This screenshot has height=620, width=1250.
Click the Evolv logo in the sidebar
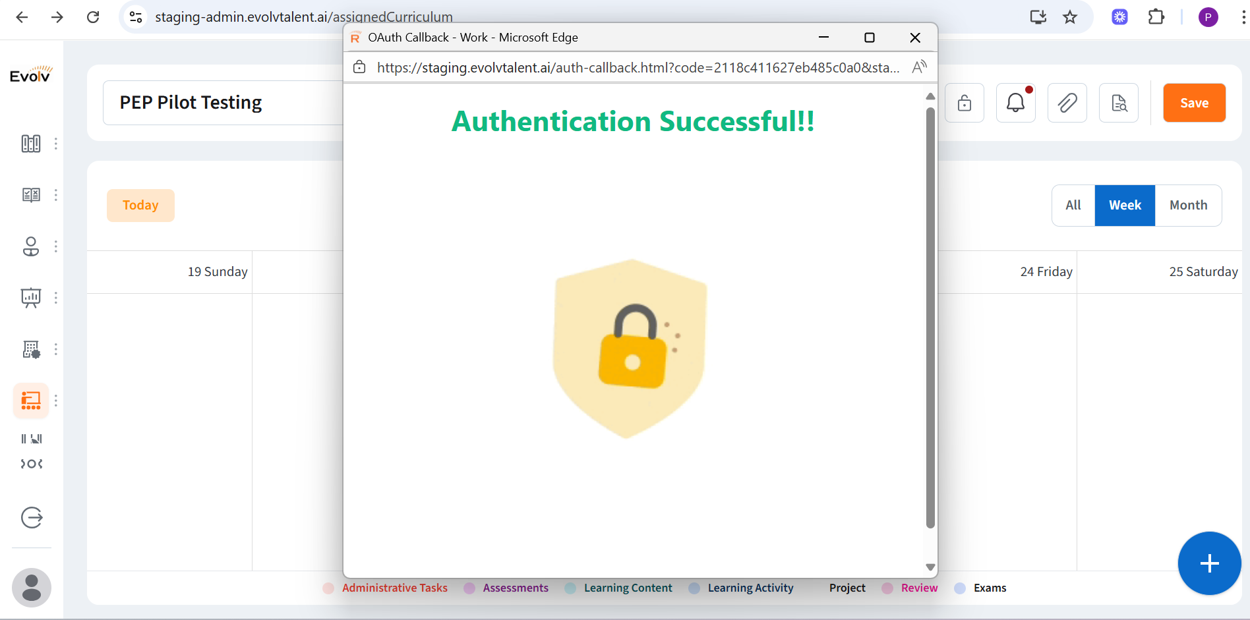(31, 74)
